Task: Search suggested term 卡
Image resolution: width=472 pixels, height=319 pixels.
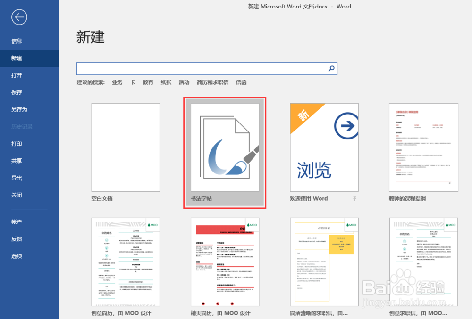Action: point(133,82)
